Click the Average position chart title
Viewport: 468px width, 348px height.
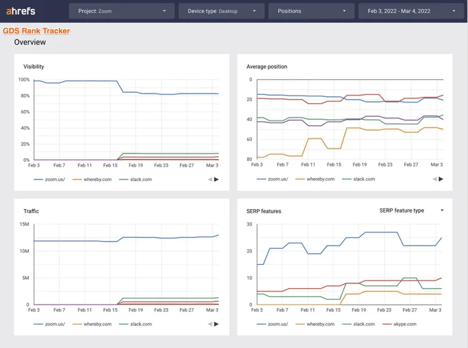267,67
